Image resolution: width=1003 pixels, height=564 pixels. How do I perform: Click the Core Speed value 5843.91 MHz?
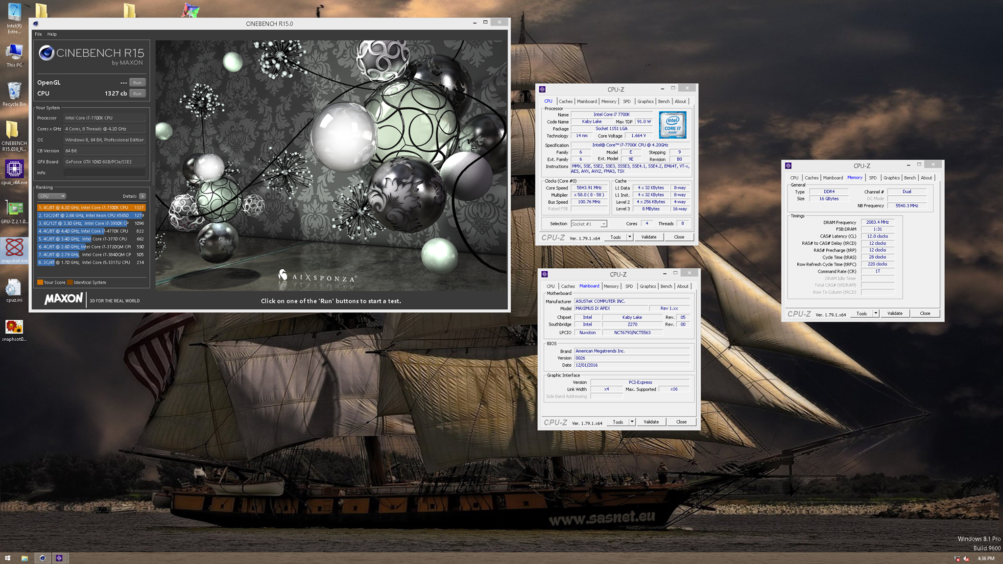pyautogui.click(x=589, y=188)
